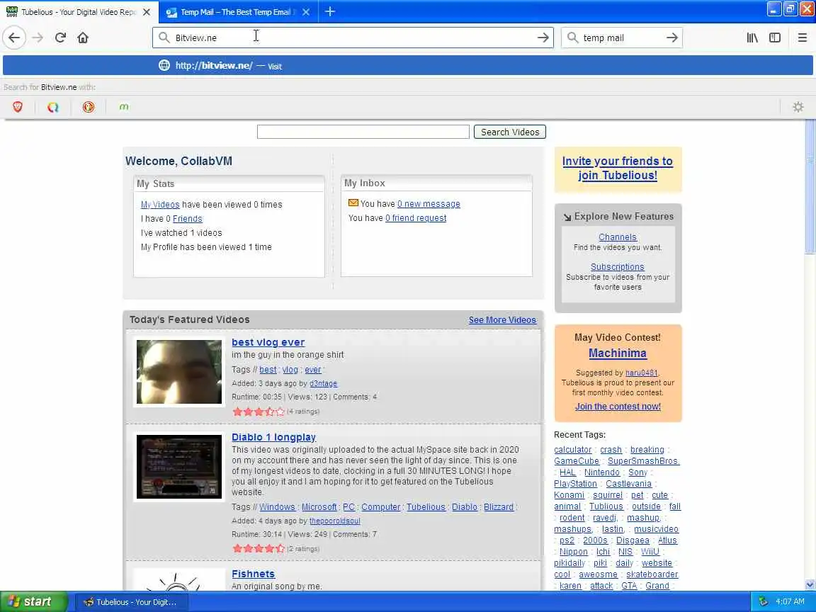Open a new browser tab with plus
This screenshot has height=612, width=816.
pos(330,11)
